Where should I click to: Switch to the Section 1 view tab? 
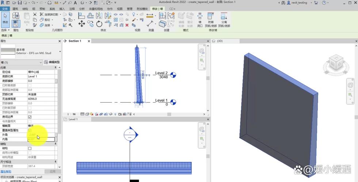tap(74, 41)
